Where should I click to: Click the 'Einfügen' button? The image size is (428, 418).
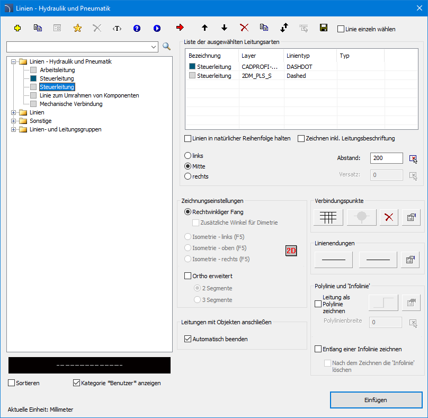tap(376, 400)
